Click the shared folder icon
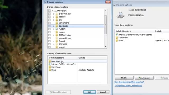The height and width of the screenshot is (95, 169). (x=57, y=47)
